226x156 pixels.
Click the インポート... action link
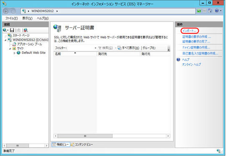pyautogui.click(x=190, y=31)
